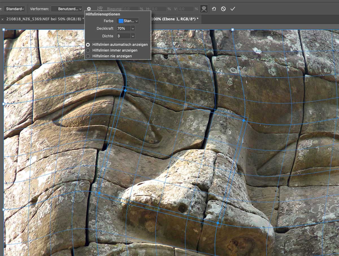Click the blue guide color swatch
This screenshot has height=256, width=339.
[x=121, y=21]
